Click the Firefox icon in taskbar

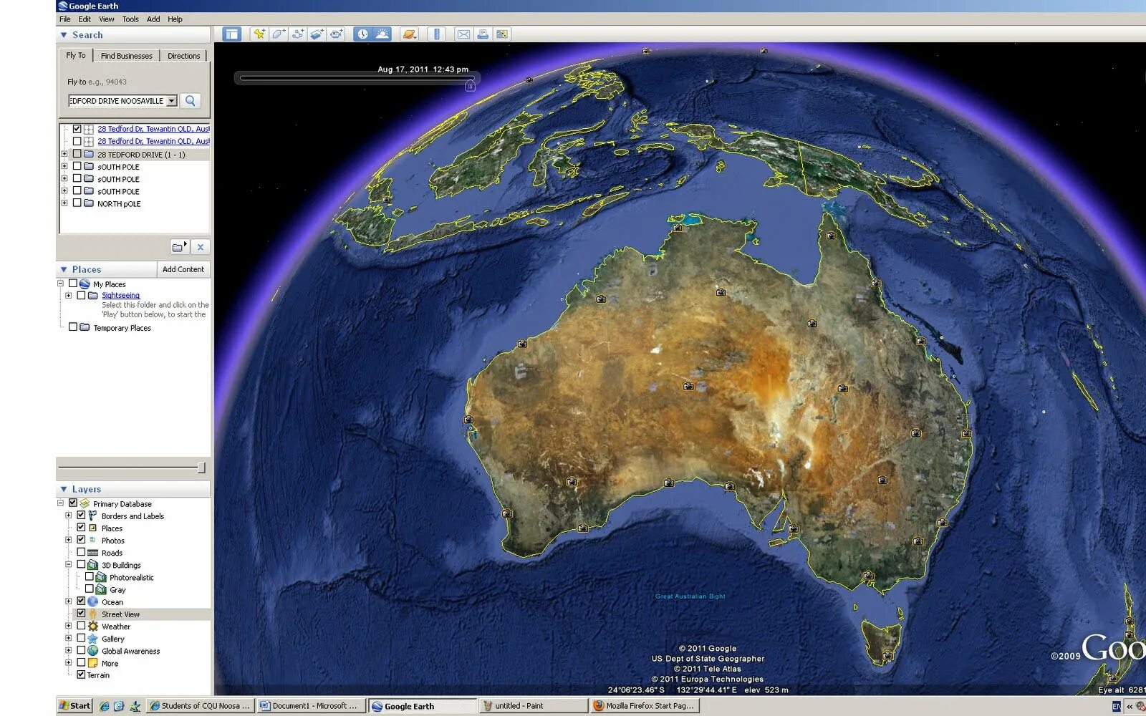[599, 706]
